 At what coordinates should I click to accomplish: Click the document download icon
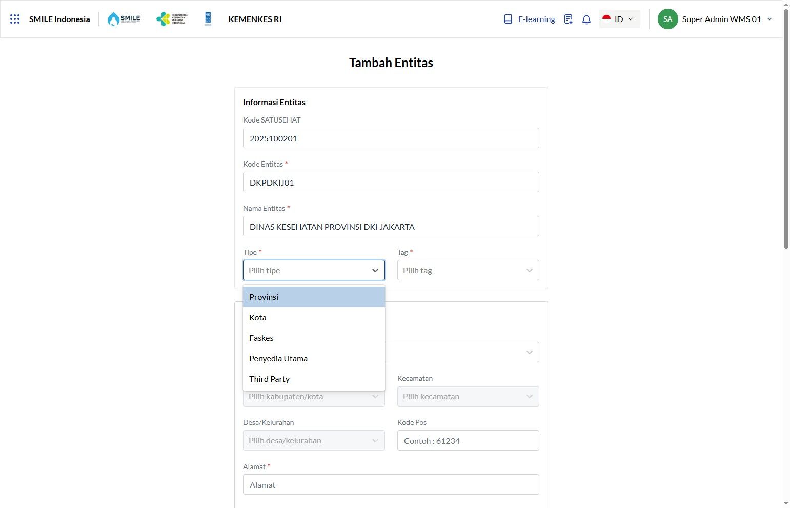coord(568,19)
